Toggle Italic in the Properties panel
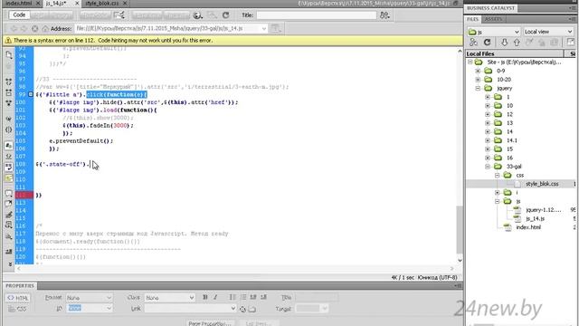 point(215,297)
